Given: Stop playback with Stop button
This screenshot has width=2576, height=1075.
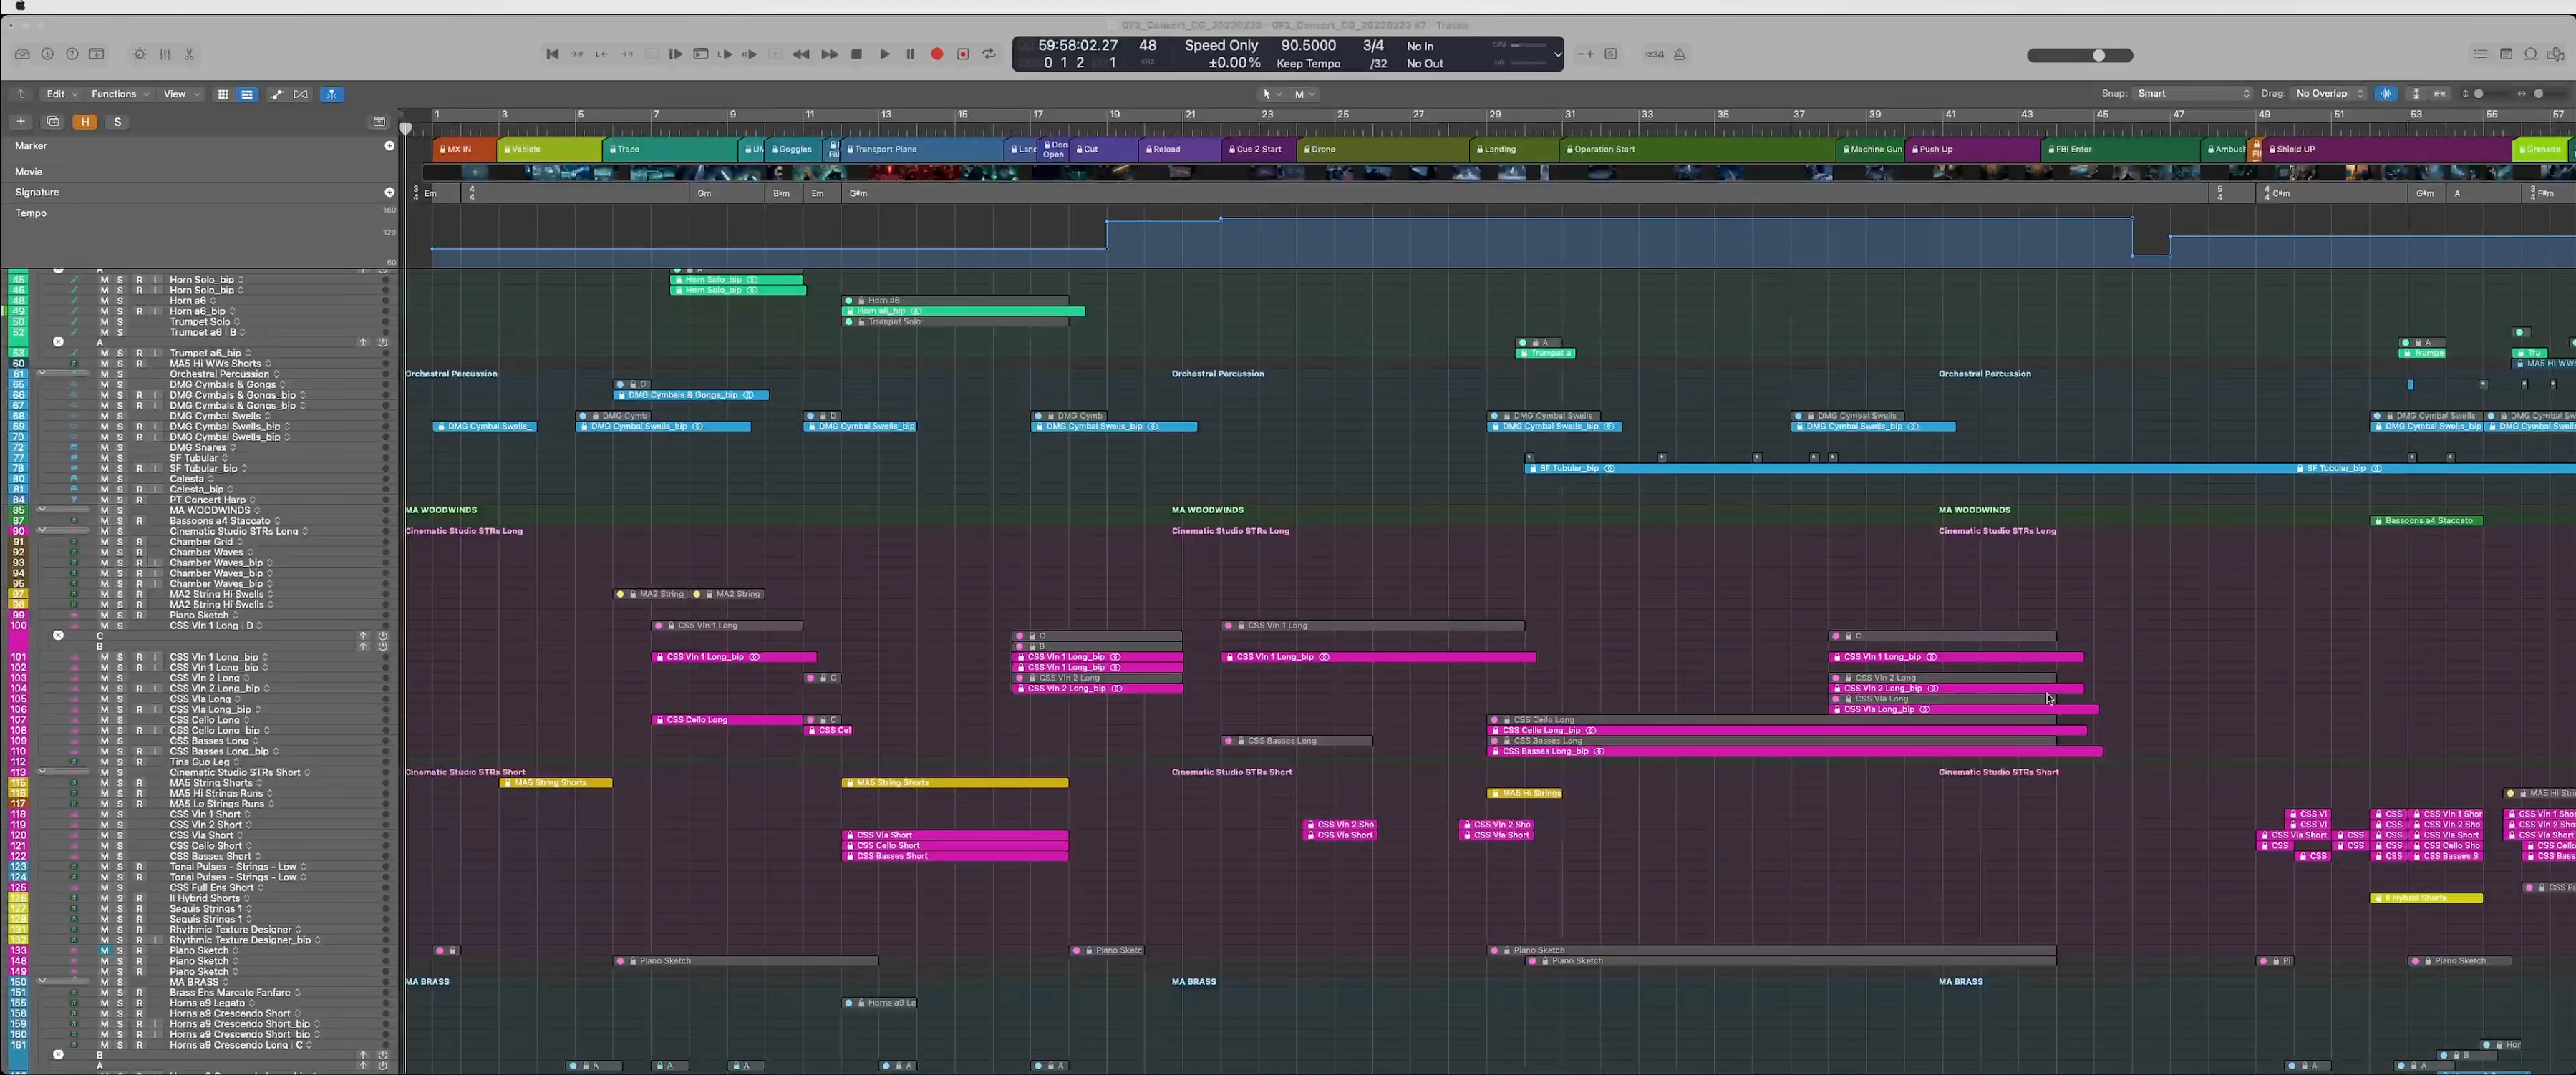Looking at the screenshot, I should point(856,54).
